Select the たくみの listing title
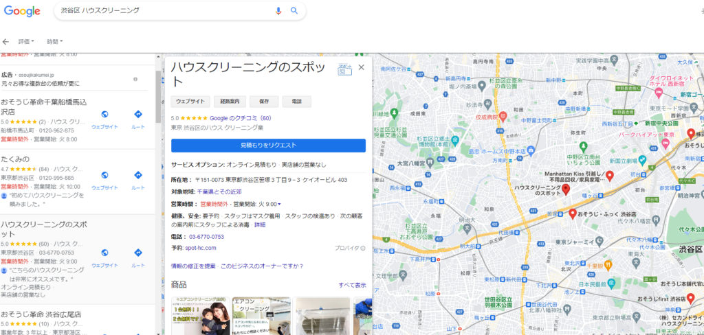The width and height of the screenshot is (704, 335). pos(15,159)
